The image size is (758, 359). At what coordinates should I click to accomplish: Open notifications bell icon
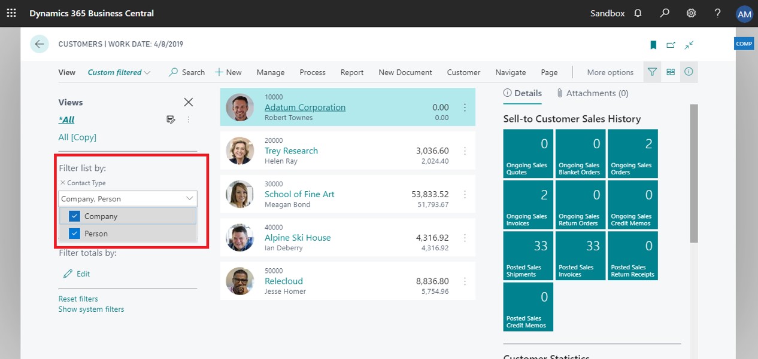click(638, 13)
